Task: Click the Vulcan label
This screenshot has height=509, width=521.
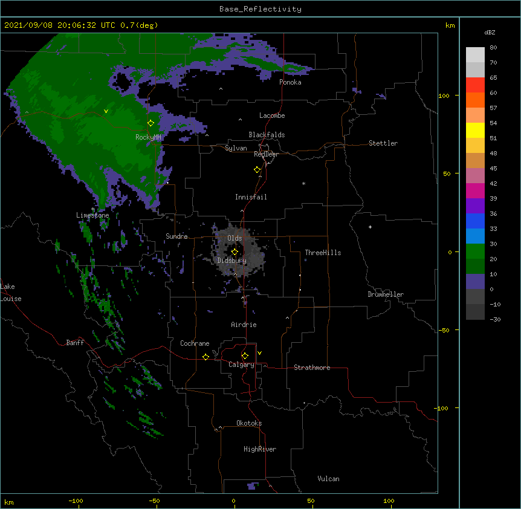Action: (x=328, y=479)
